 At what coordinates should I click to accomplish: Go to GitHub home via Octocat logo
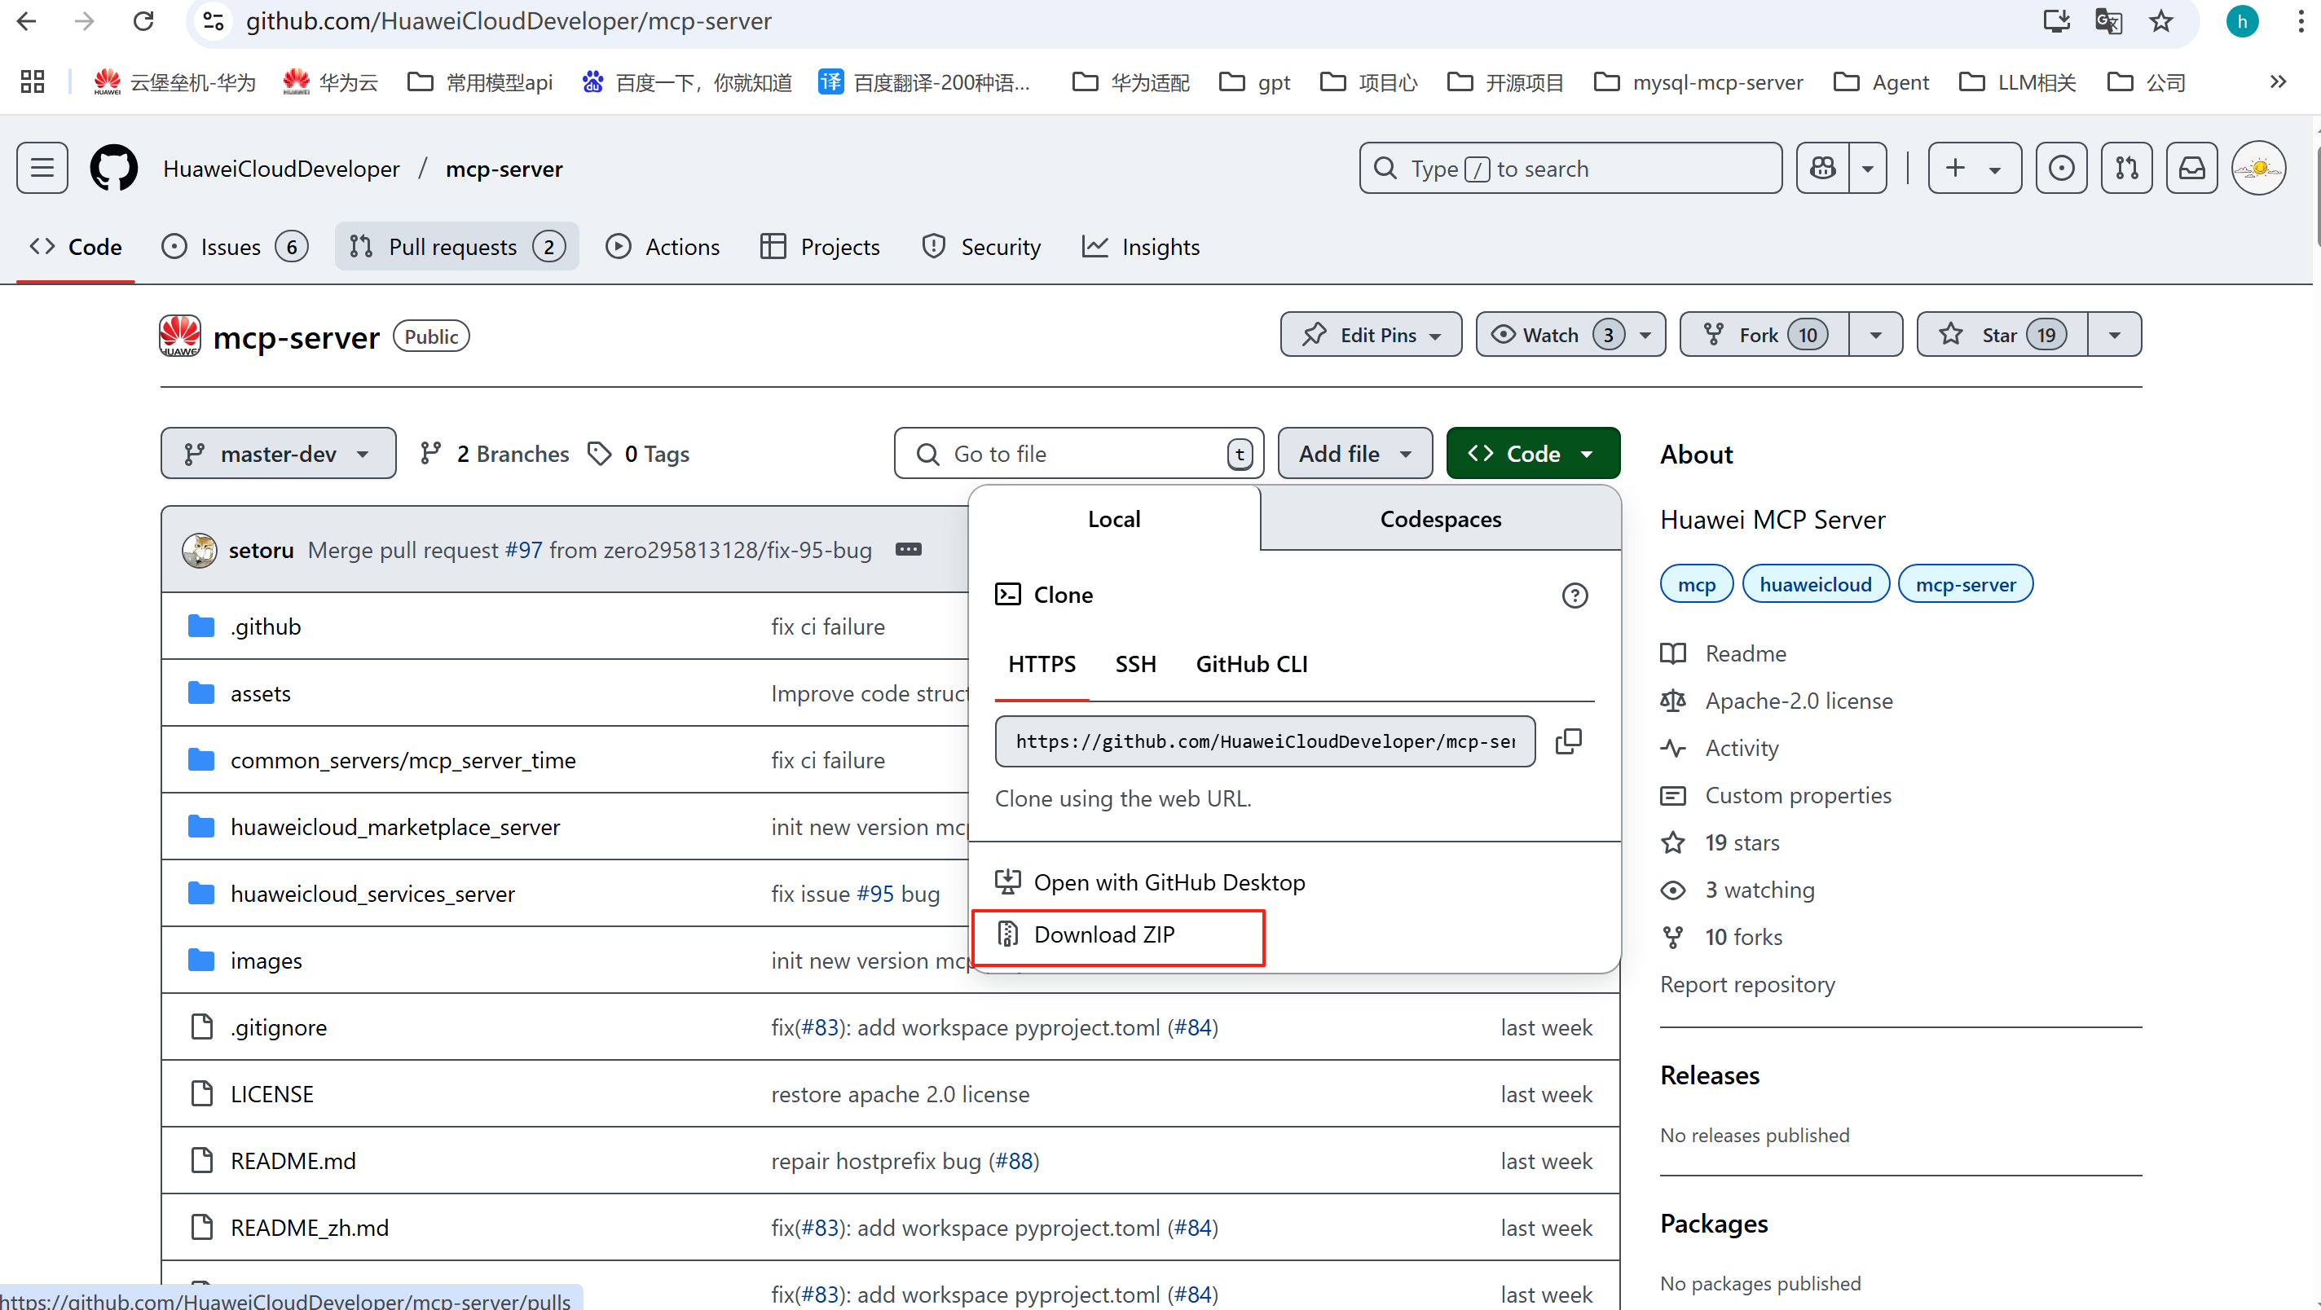114,169
